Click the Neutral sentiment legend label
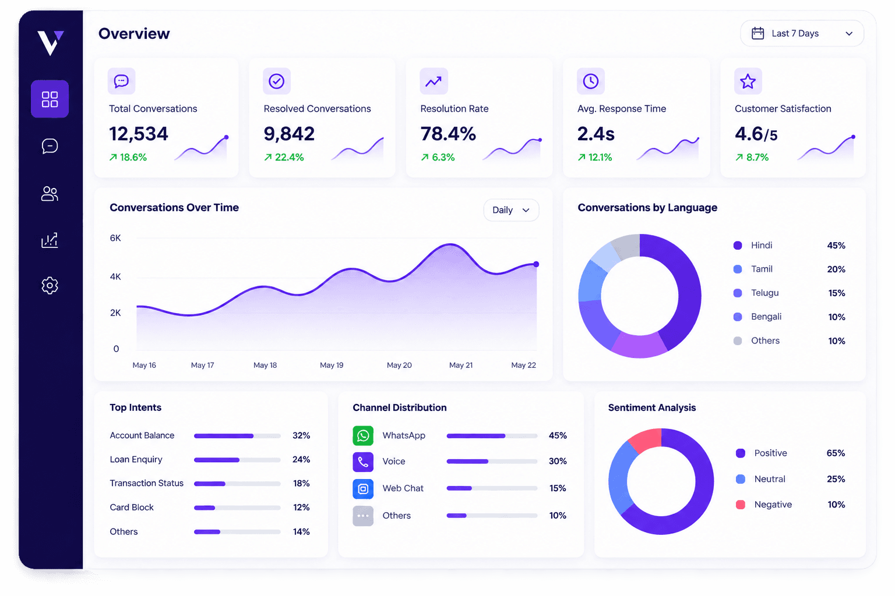Viewport: 895px width, 596px height. coord(770,479)
